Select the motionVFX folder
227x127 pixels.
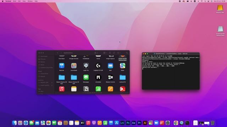click(122, 77)
